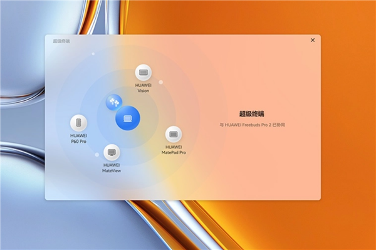This screenshot has width=376, height=250.
Task: Click the small white dot near MateView icon
Action: (x=97, y=155)
